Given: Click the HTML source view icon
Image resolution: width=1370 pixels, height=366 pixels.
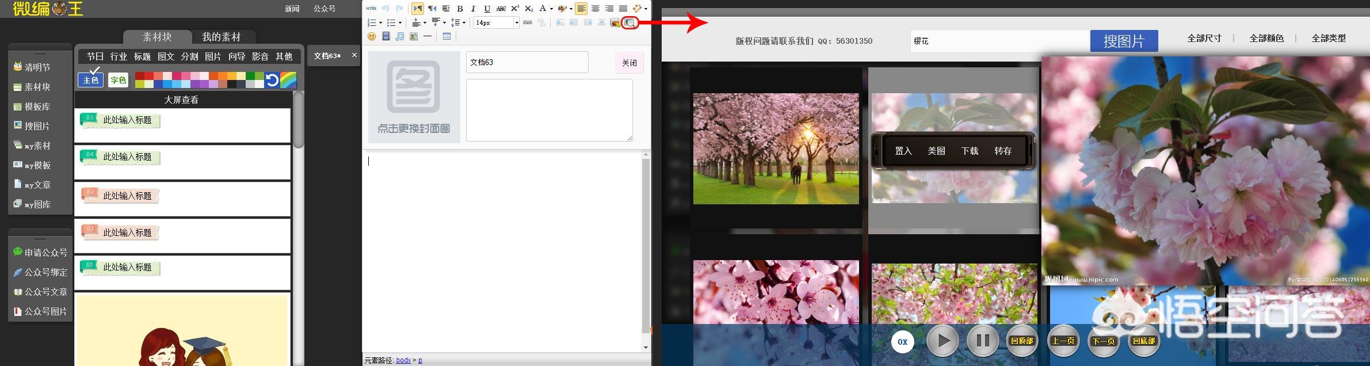Looking at the screenshot, I should click(x=371, y=9).
